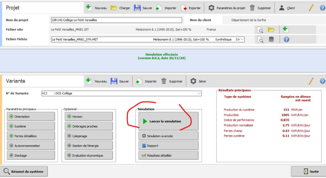The width and height of the screenshot is (326, 178).
Task: Open Ombrages proches settings
Action: [88, 126]
